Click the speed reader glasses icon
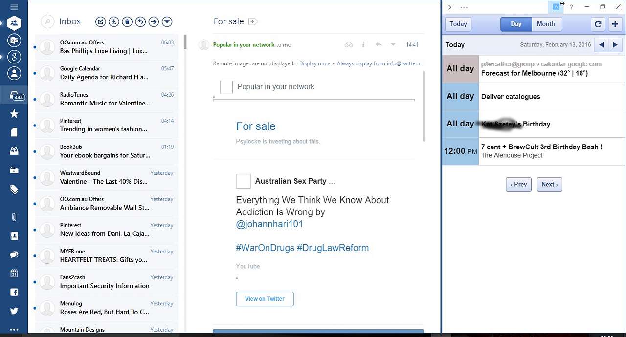 [349, 45]
